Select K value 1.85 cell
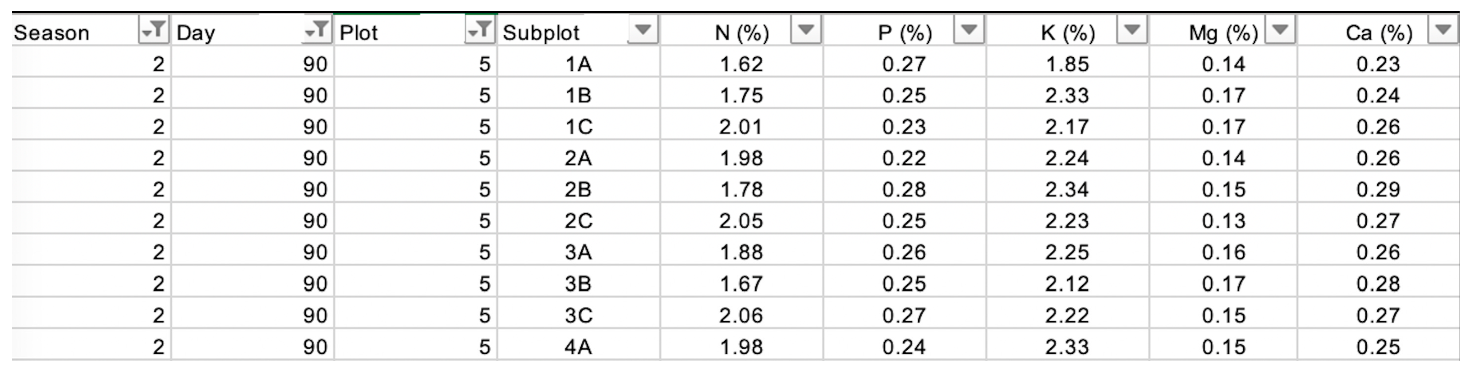The width and height of the screenshot is (1475, 374). point(1067,64)
